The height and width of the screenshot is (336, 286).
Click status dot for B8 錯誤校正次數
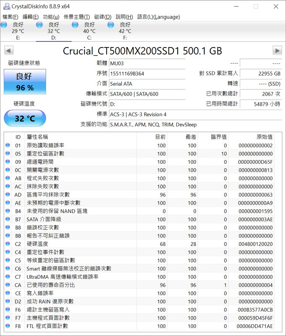8,227
